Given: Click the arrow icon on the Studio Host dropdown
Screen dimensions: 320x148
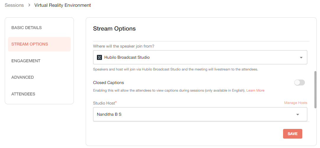Looking at the screenshot, I should click(298, 115).
